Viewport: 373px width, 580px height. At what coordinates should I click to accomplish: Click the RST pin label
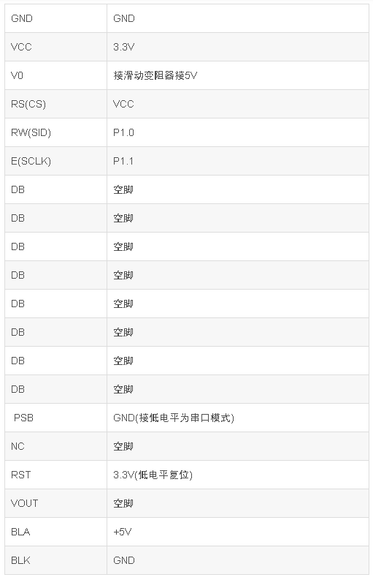pyautogui.click(x=21, y=475)
